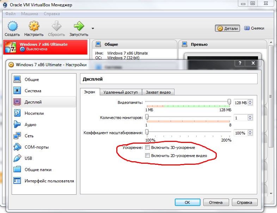Increase scale factor with up spinner
Viewport: 277px width, 213px height.
click(x=250, y=131)
